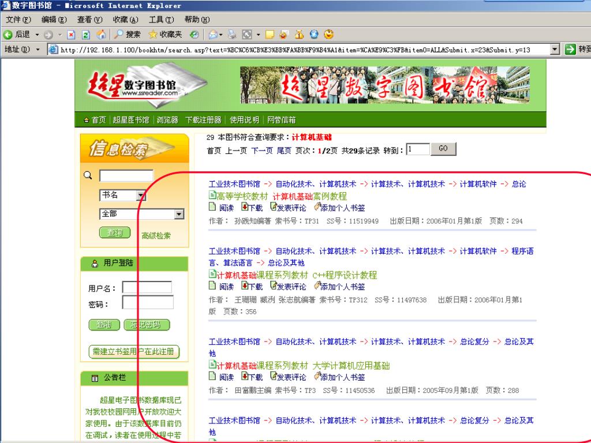Open book title 大学计算机应用基础

[351, 365]
